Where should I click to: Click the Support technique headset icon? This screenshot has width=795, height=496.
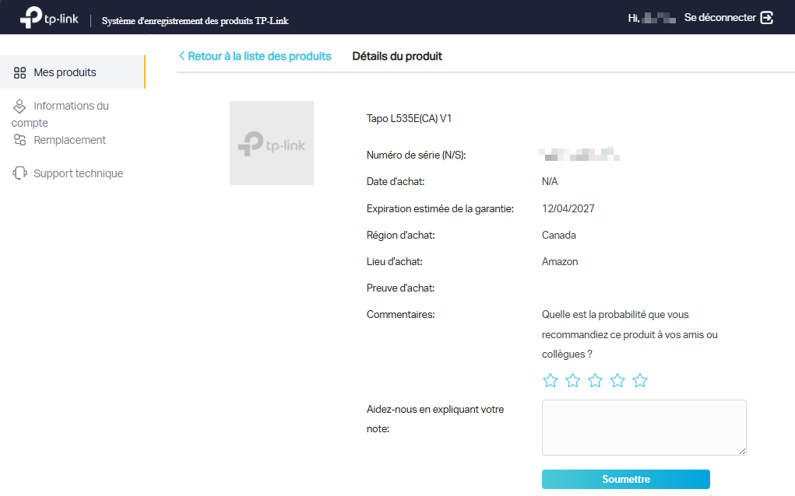[19, 173]
